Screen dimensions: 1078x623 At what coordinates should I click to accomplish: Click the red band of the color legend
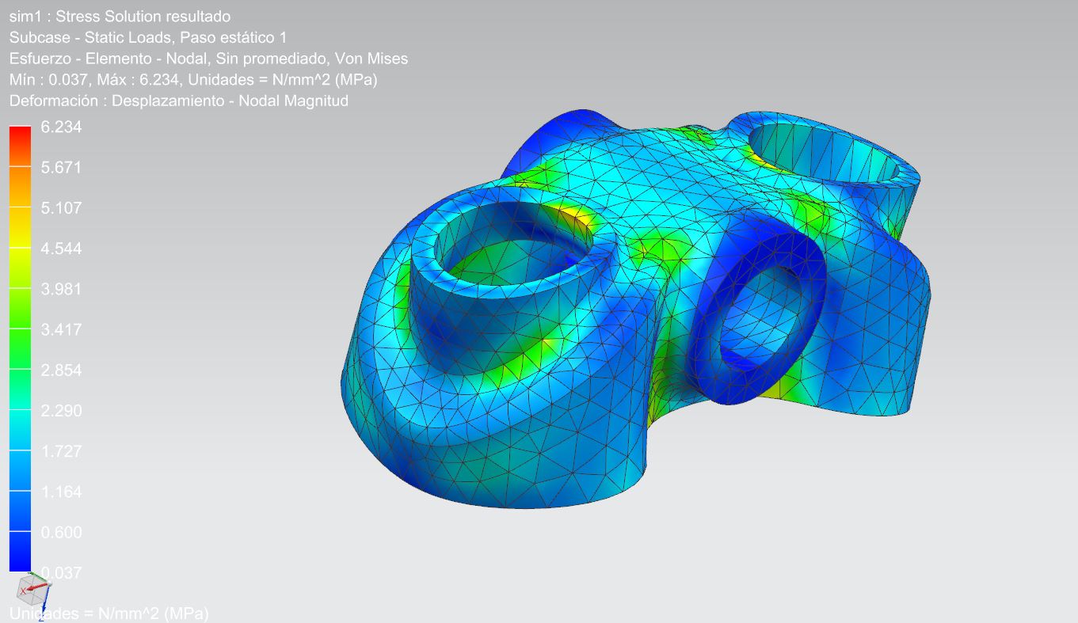pos(20,146)
